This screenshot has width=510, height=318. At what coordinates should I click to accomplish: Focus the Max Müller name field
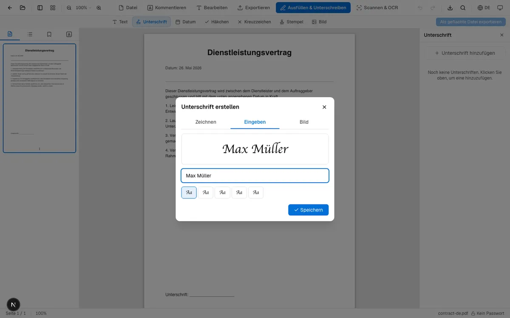click(x=255, y=176)
